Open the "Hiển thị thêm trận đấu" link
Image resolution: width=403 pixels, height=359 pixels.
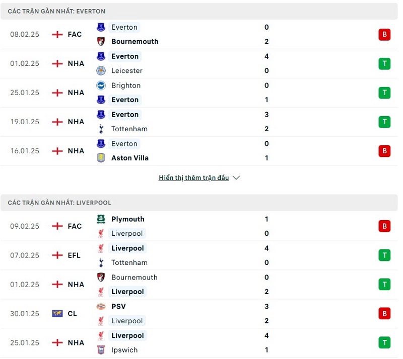[194, 178]
